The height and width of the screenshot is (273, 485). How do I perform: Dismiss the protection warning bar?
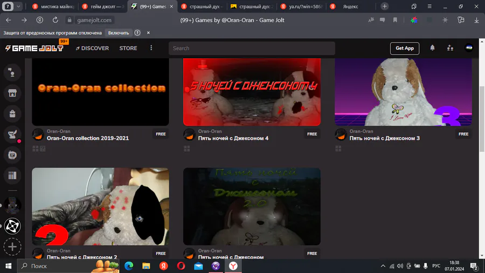148,33
